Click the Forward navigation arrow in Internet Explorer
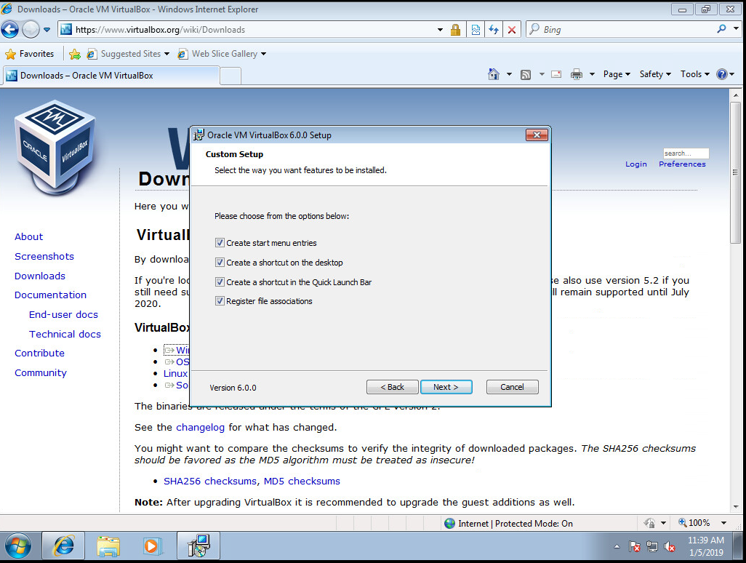The image size is (746, 563). pyautogui.click(x=31, y=30)
